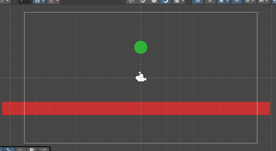Click the grid snap value field

point(25,1)
